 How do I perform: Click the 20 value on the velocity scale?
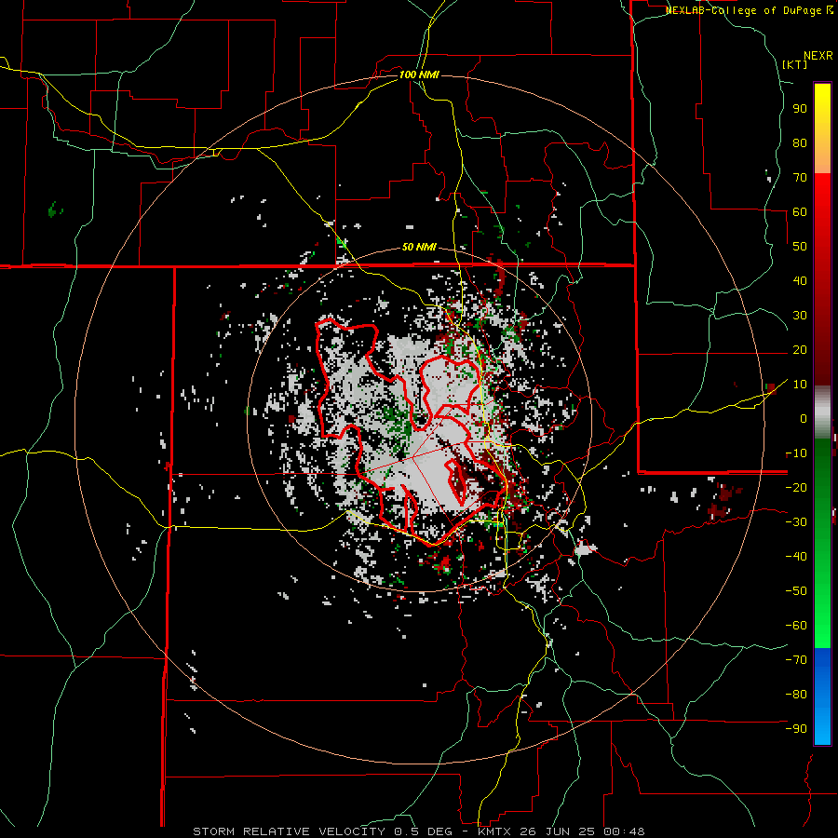[x=800, y=349]
